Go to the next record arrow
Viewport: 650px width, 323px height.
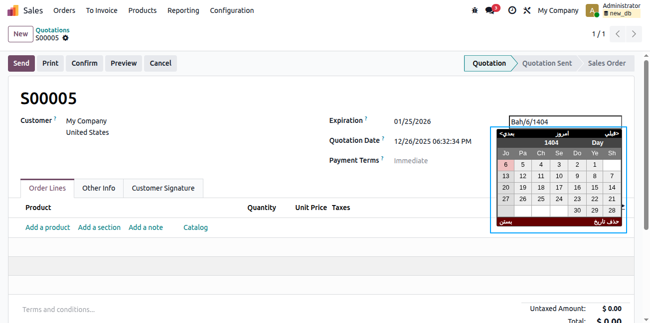click(x=634, y=34)
